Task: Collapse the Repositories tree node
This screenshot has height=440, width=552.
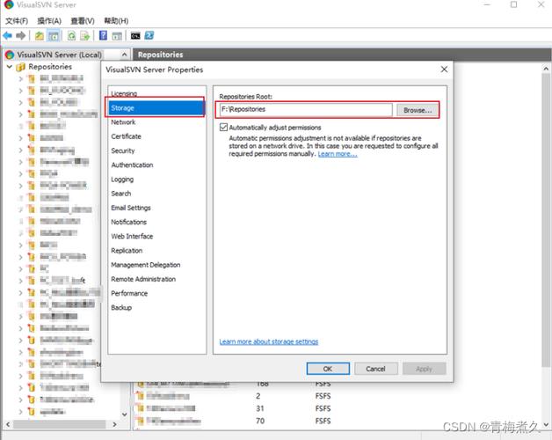Action: point(10,67)
